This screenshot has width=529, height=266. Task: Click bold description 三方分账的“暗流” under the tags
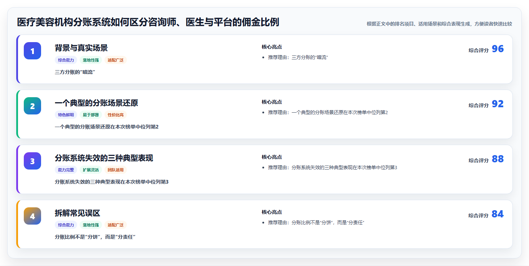pos(75,72)
